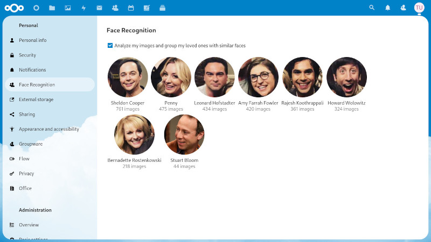Open the Files folder icon
Viewport: 431px width, 242px height.
[52, 8]
